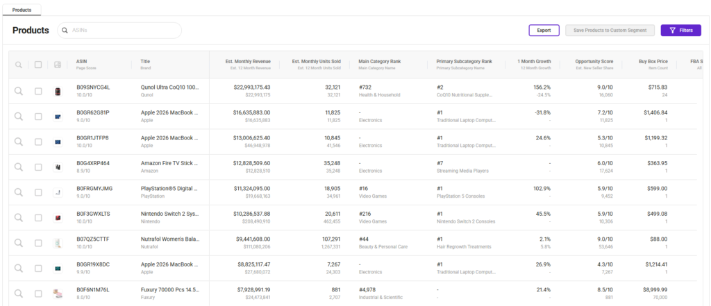This screenshot has width=711, height=306.
Task: Open thumbnail of MacBook B0GR19X8DC
Action: point(58,269)
